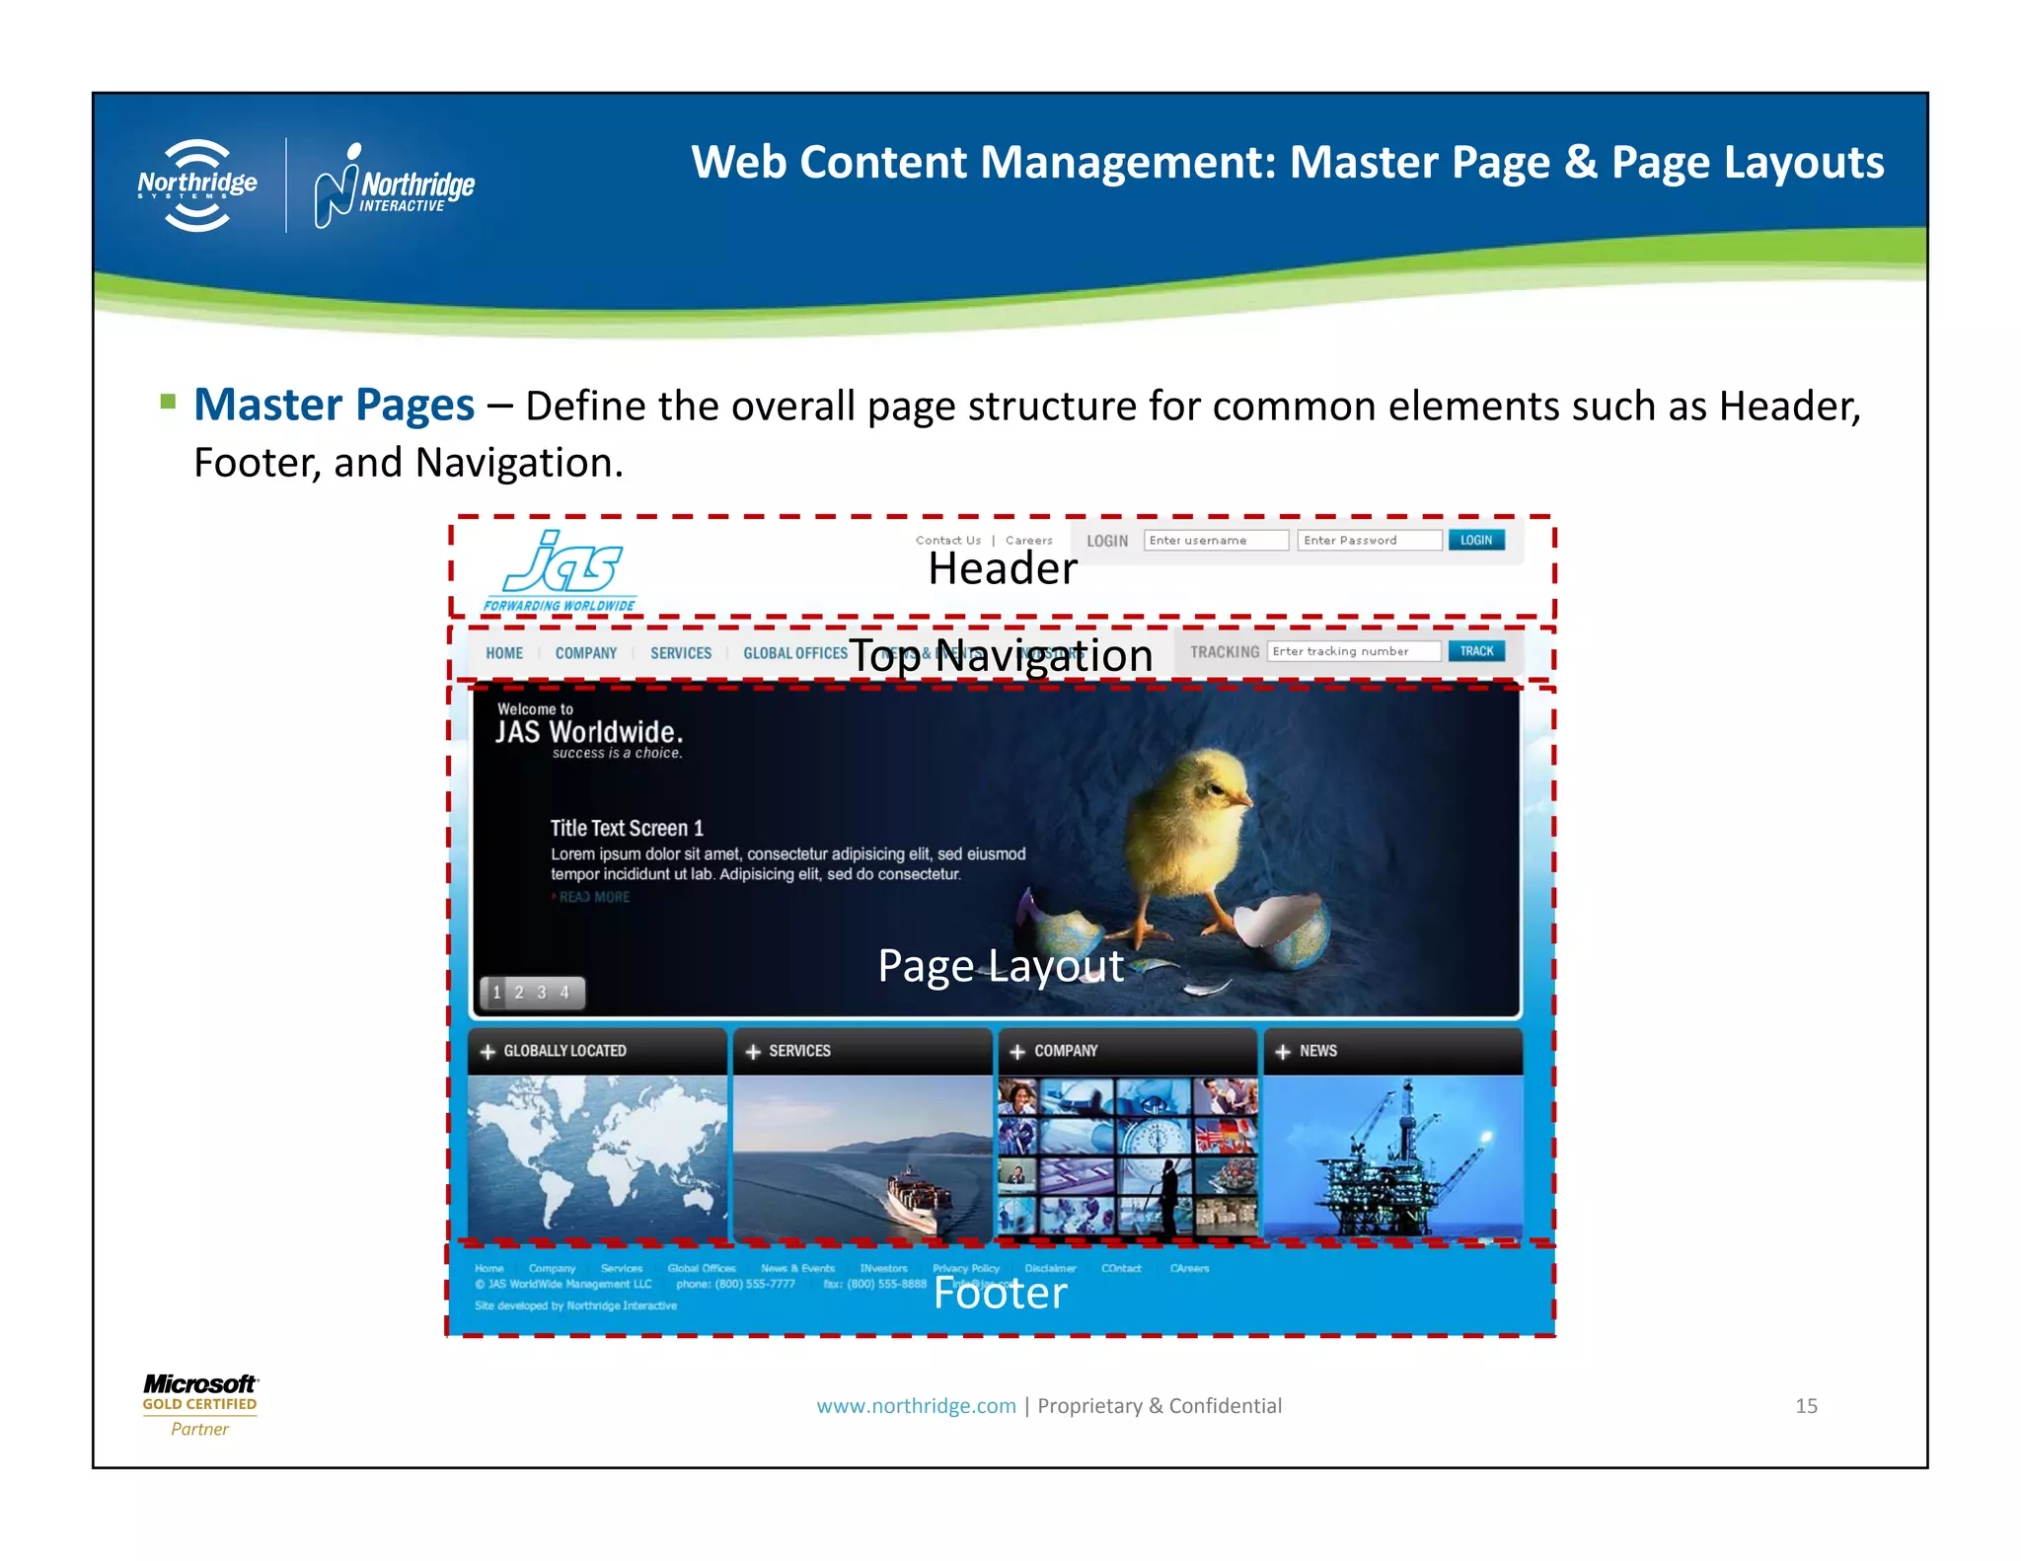Open the footer Contact link

tap(1121, 1269)
